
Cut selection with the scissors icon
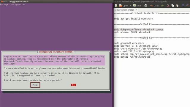pyautogui.click(x=168, y=6)
